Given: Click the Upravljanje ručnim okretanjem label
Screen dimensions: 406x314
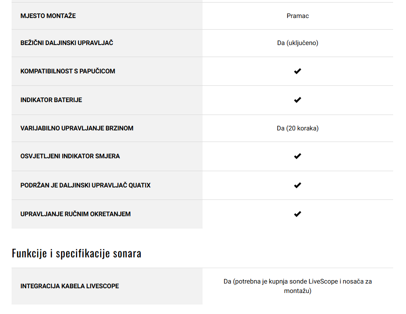Looking at the screenshot, I should [x=76, y=214].
